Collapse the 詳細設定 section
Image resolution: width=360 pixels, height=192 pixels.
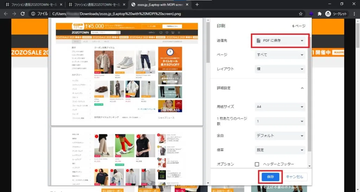pyautogui.click(x=302, y=88)
